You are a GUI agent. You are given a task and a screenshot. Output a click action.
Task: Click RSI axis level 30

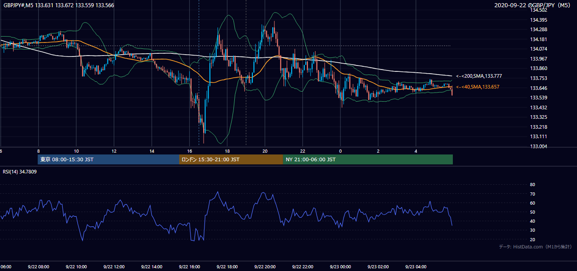coord(532,230)
